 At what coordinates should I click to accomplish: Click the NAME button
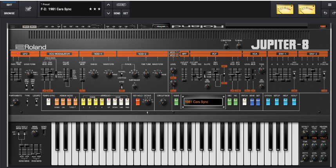coord(176,102)
